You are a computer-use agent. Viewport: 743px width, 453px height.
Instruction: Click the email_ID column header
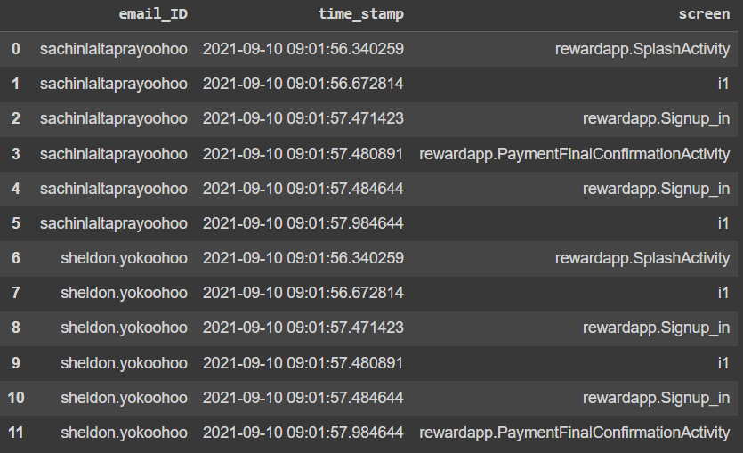click(153, 14)
